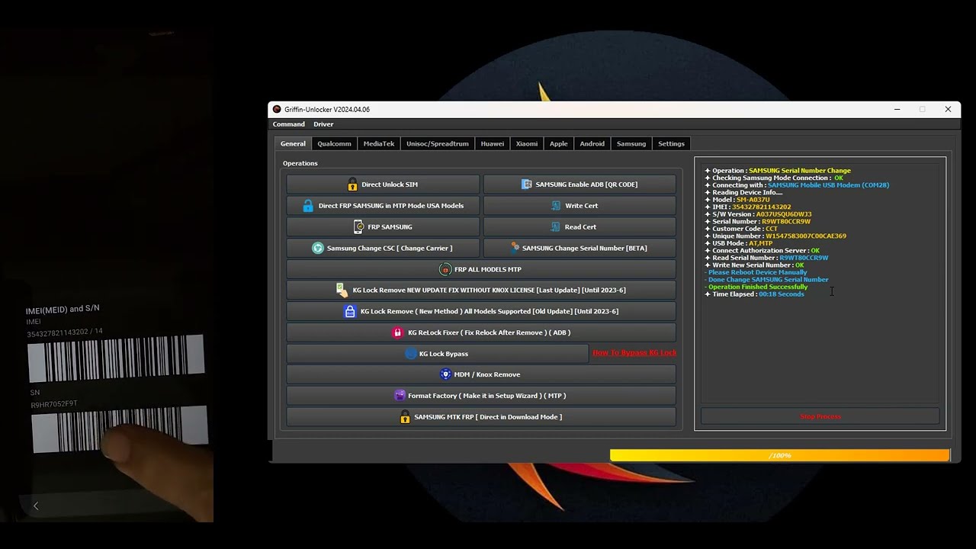The image size is (976, 549).
Task: Click the blue circle icon on KG Lock Bypass
Action: 411,354
